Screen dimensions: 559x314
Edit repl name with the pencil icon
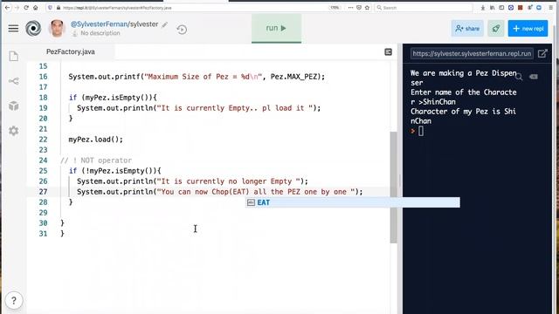pyautogui.click(x=164, y=24)
